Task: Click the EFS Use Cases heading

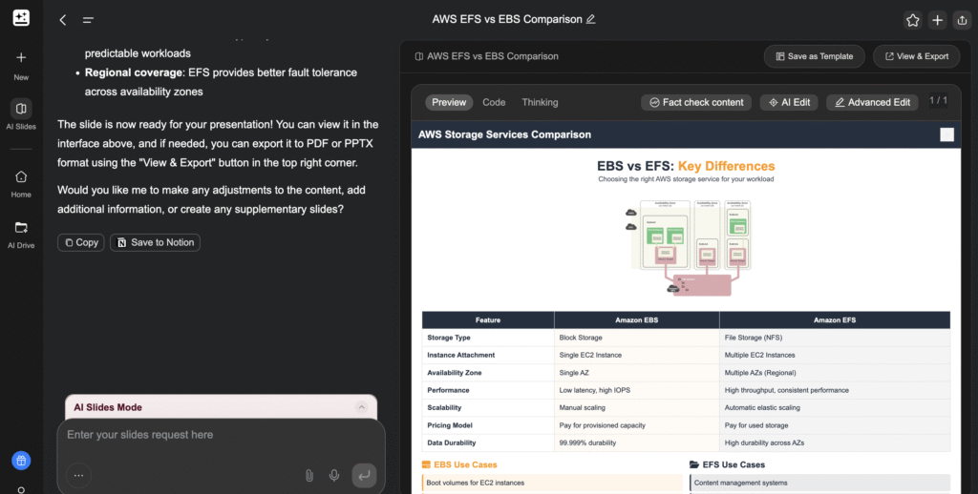Action: point(727,464)
